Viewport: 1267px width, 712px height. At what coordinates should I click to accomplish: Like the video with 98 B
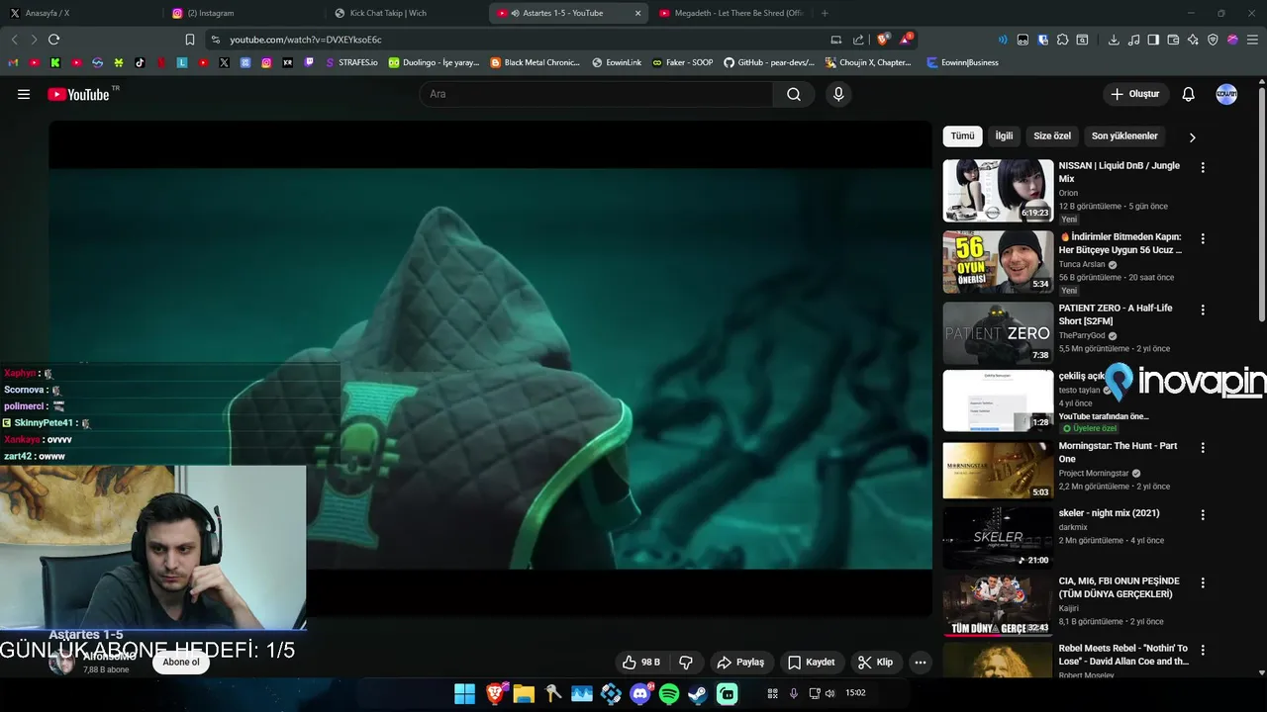640,663
